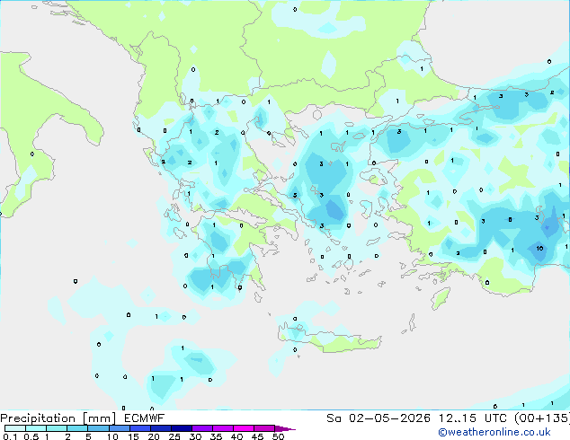This screenshot has height=440, width=570.
Task: Click the '30' legend scale label
Action: click(x=195, y=436)
